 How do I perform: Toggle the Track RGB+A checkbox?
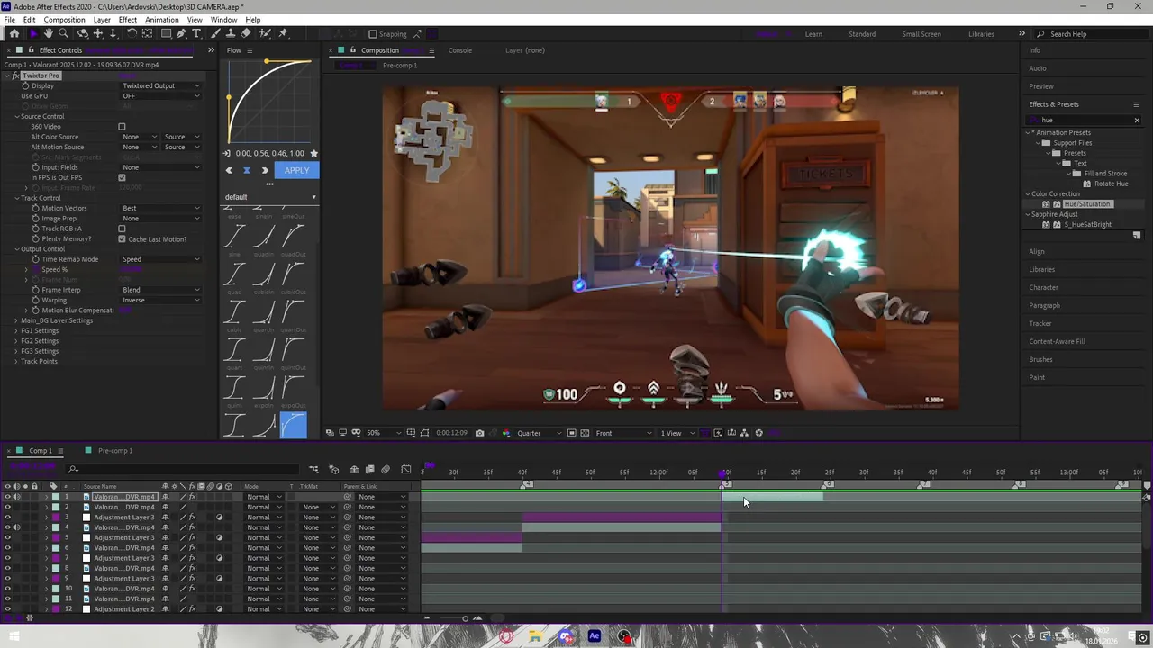click(122, 229)
